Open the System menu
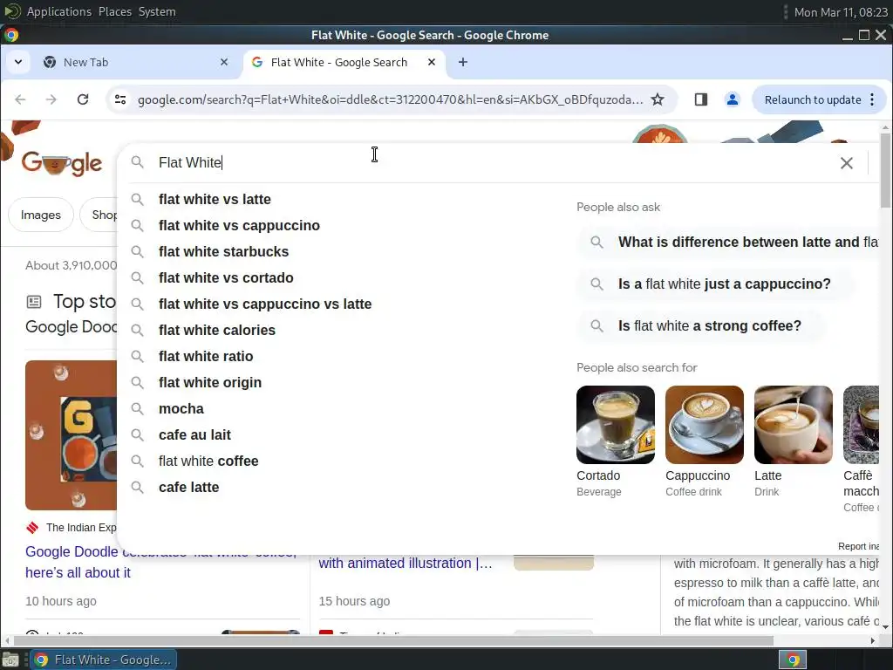Image resolution: width=893 pixels, height=670 pixels. click(x=157, y=11)
